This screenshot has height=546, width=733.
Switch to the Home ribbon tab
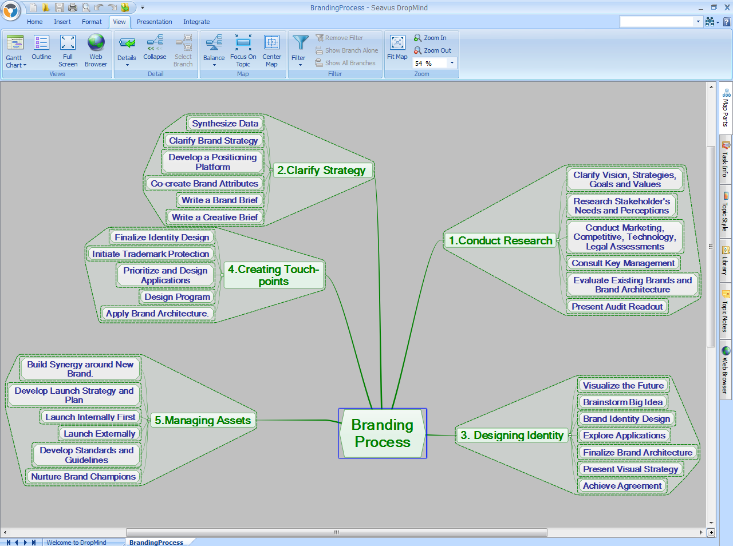[x=34, y=22]
